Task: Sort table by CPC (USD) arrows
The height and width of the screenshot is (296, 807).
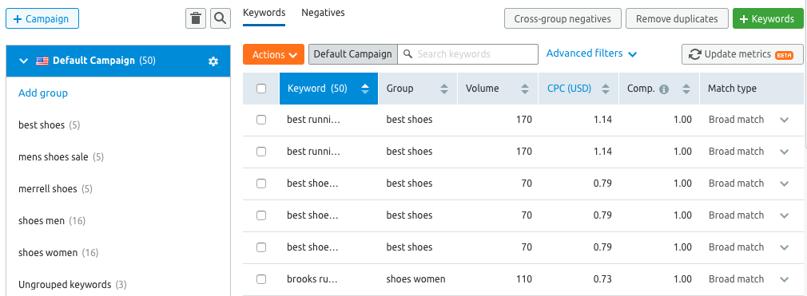Action: click(x=606, y=89)
